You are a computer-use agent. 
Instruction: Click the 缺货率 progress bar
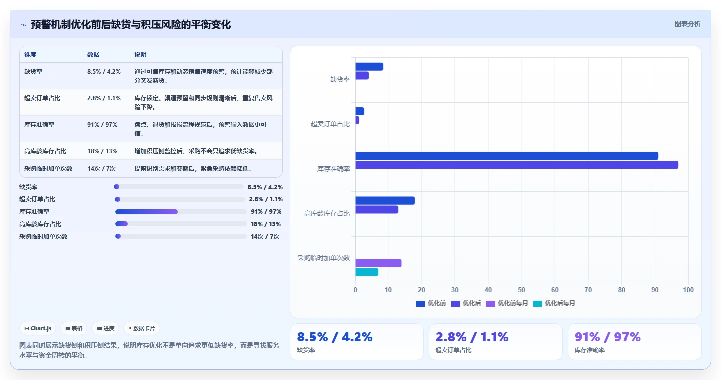click(x=179, y=187)
